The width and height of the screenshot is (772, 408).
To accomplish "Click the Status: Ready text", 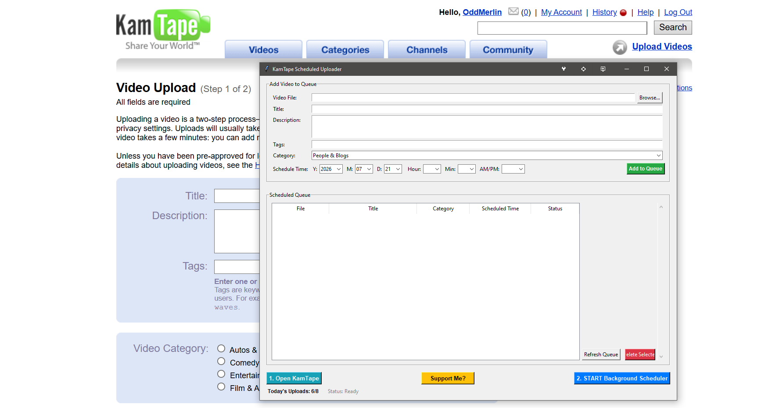I will pos(343,391).
